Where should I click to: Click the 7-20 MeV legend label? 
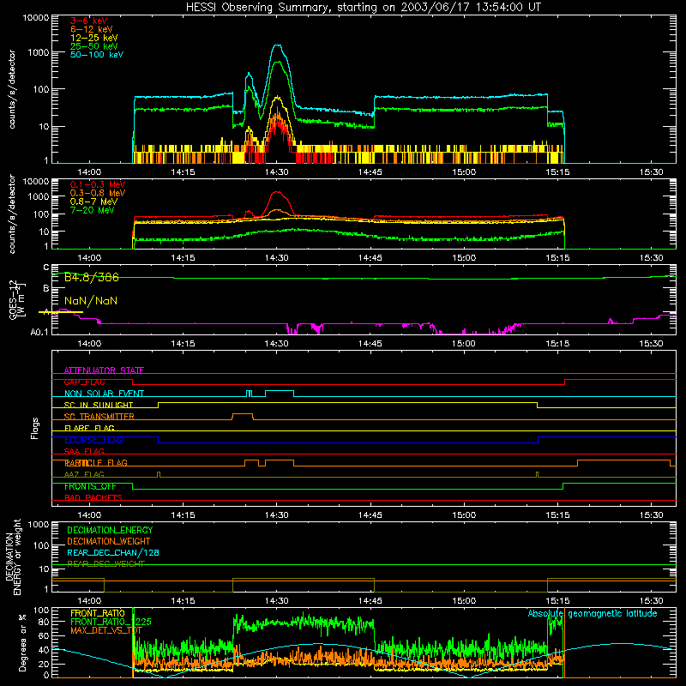click(93, 210)
